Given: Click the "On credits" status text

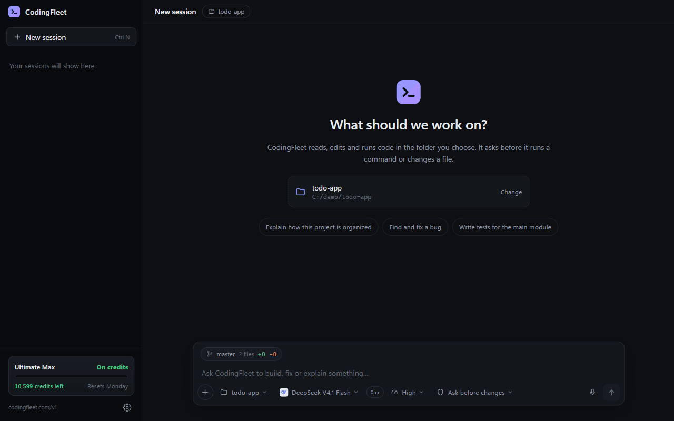Looking at the screenshot, I should point(112,367).
